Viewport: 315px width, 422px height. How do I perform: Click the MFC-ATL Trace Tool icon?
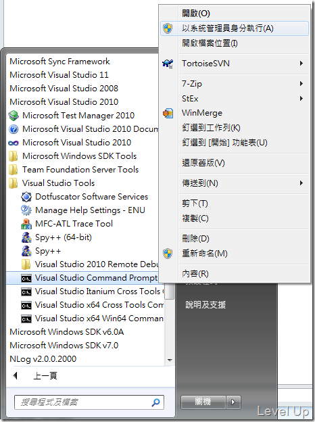pos(26,224)
